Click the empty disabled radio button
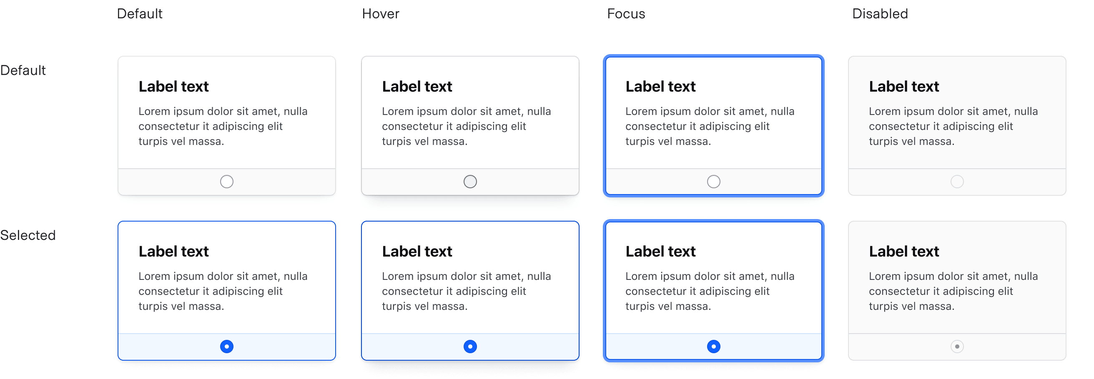This screenshot has width=1094, height=379. (x=957, y=182)
